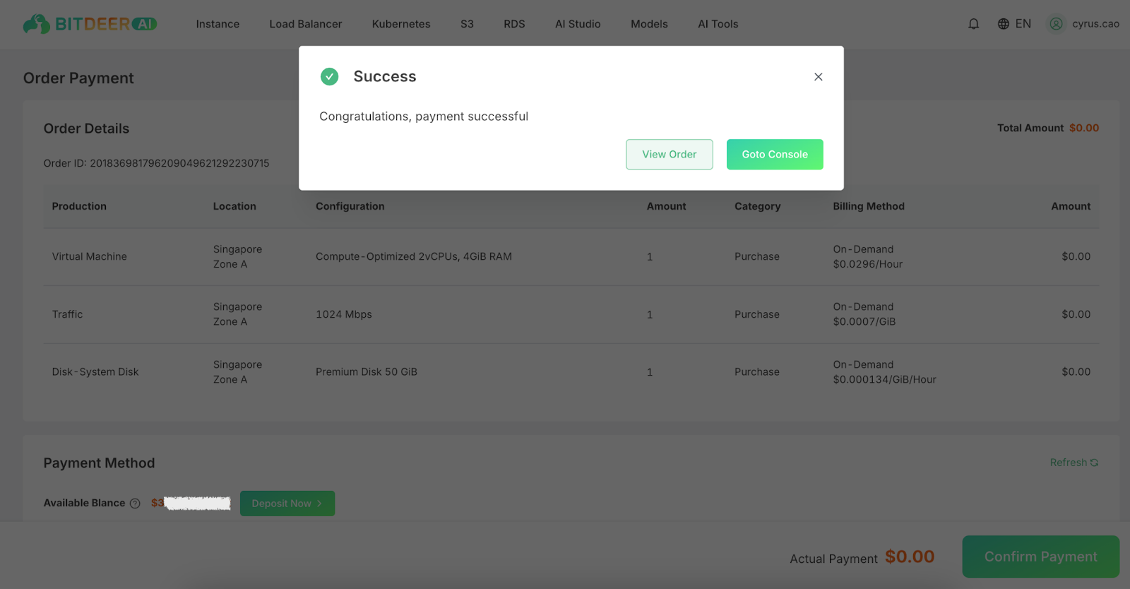Close the Success dialog with X
The image size is (1130, 589).
coord(818,77)
